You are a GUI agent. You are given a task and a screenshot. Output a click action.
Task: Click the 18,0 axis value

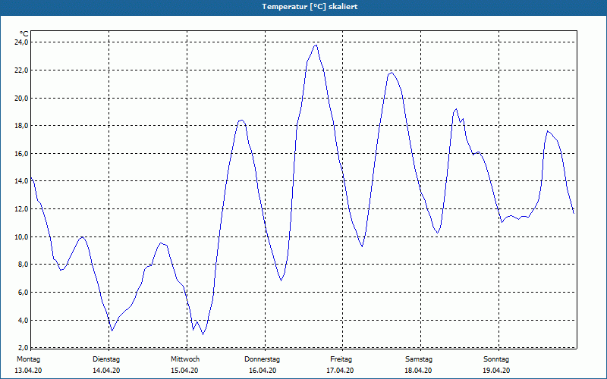point(22,126)
